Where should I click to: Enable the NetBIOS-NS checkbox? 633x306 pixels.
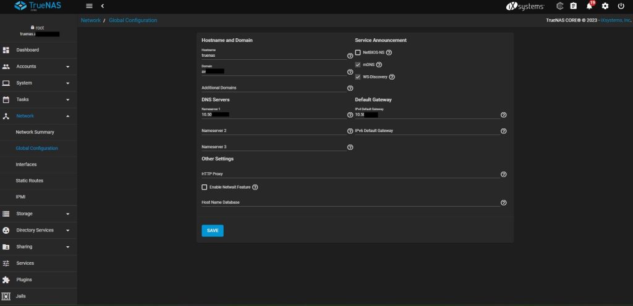pyautogui.click(x=358, y=52)
